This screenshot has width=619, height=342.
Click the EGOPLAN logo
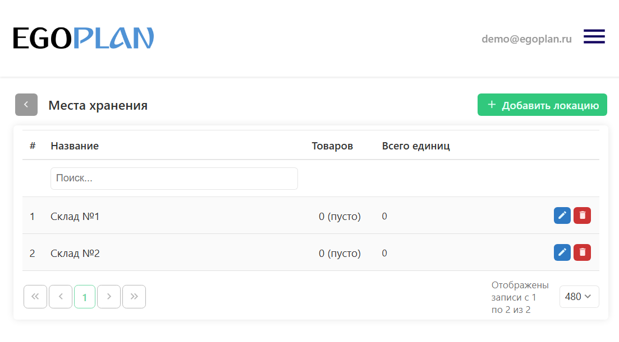coord(83,38)
